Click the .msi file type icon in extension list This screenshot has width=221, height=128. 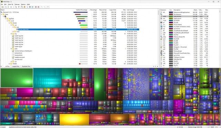coord(161,27)
